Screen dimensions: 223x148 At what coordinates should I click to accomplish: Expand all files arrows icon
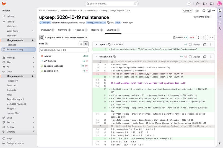[198, 37]
